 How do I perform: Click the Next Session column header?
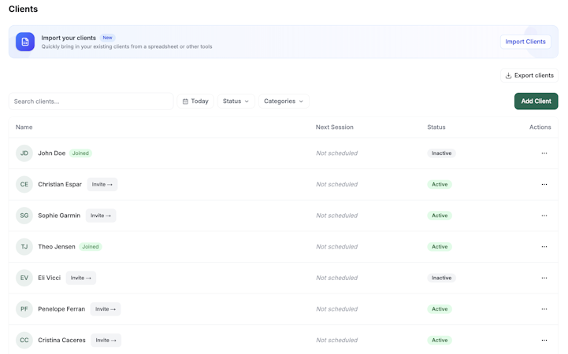coord(334,127)
